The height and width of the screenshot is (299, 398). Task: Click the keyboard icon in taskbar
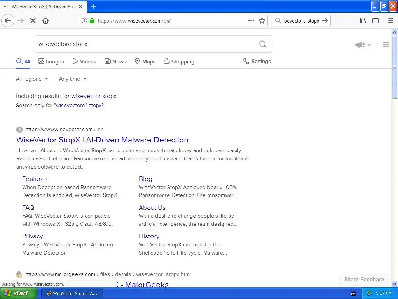point(354,294)
